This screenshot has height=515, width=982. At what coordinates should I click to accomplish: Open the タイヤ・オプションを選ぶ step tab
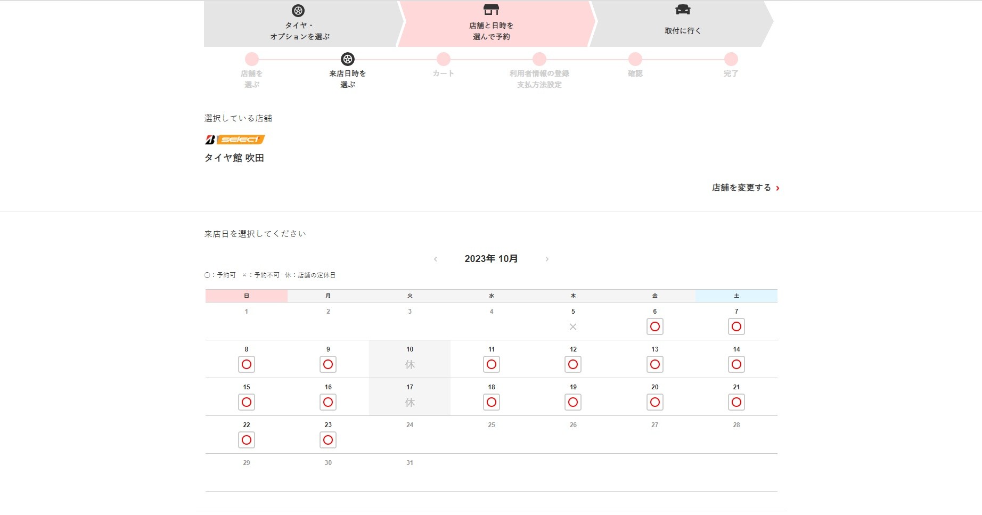tap(300, 31)
